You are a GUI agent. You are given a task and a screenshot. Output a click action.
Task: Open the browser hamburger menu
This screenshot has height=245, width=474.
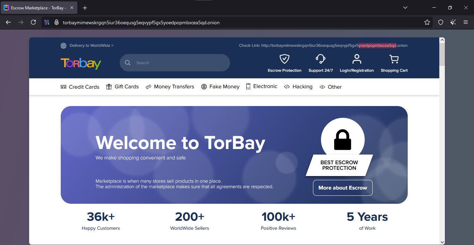tap(466, 22)
